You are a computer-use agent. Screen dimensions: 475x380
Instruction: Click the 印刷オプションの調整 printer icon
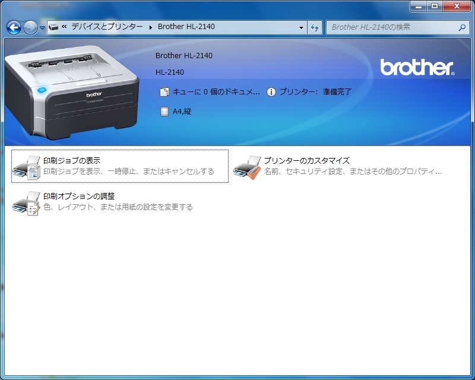pyautogui.click(x=26, y=203)
